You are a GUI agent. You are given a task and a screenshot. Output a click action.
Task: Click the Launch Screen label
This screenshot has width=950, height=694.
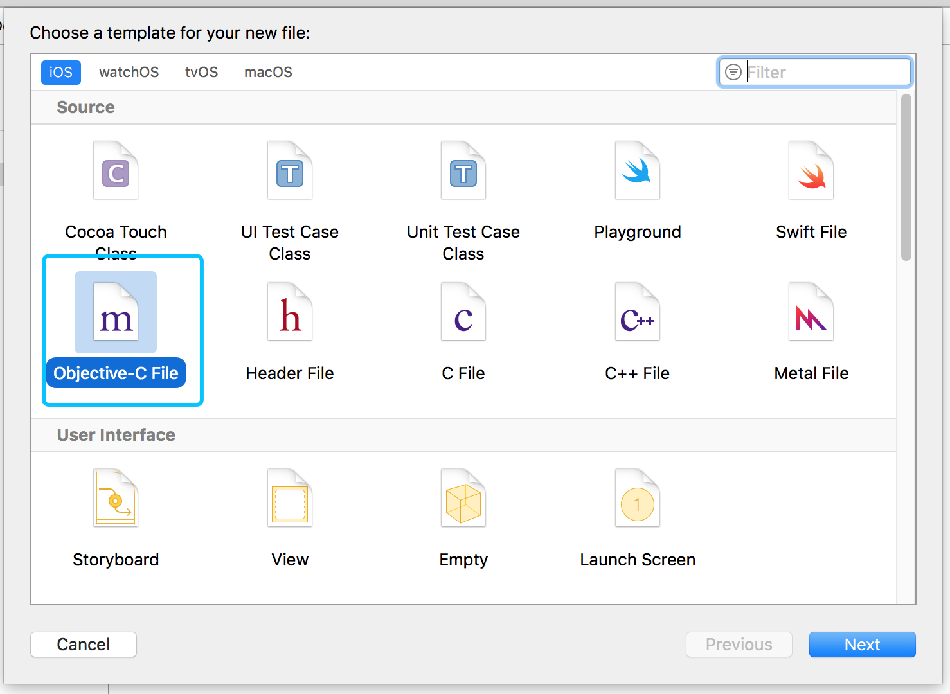click(x=638, y=560)
